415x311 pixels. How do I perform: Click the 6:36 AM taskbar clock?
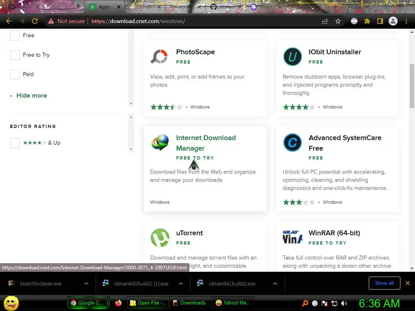click(x=379, y=303)
